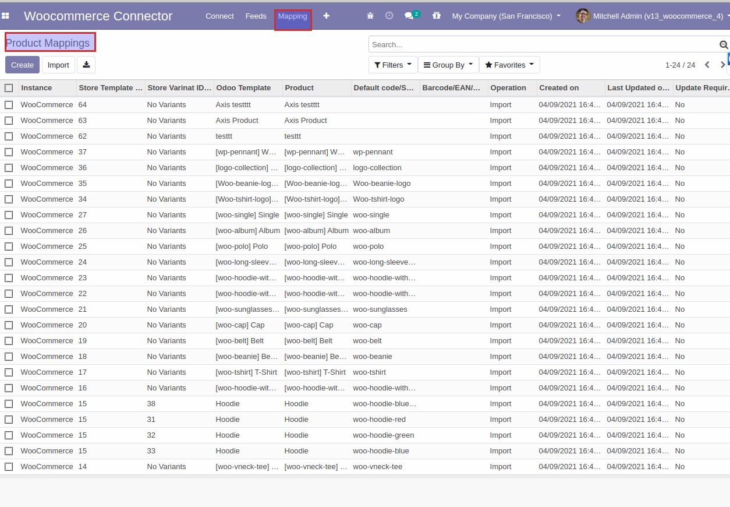The width and height of the screenshot is (730, 507).
Task: Click the 'woo-tshirt' default code cell
Action: [x=385, y=372]
